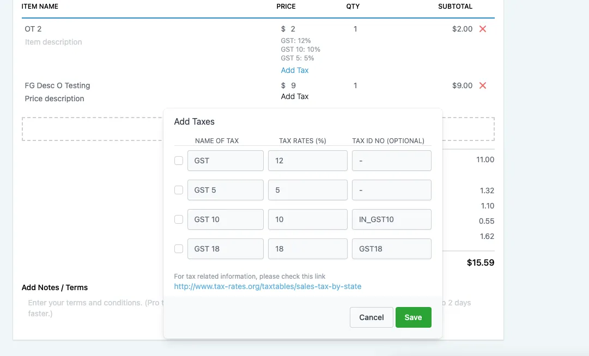Click the tax rate field showing 12
This screenshot has height=356, width=589.
tap(307, 161)
